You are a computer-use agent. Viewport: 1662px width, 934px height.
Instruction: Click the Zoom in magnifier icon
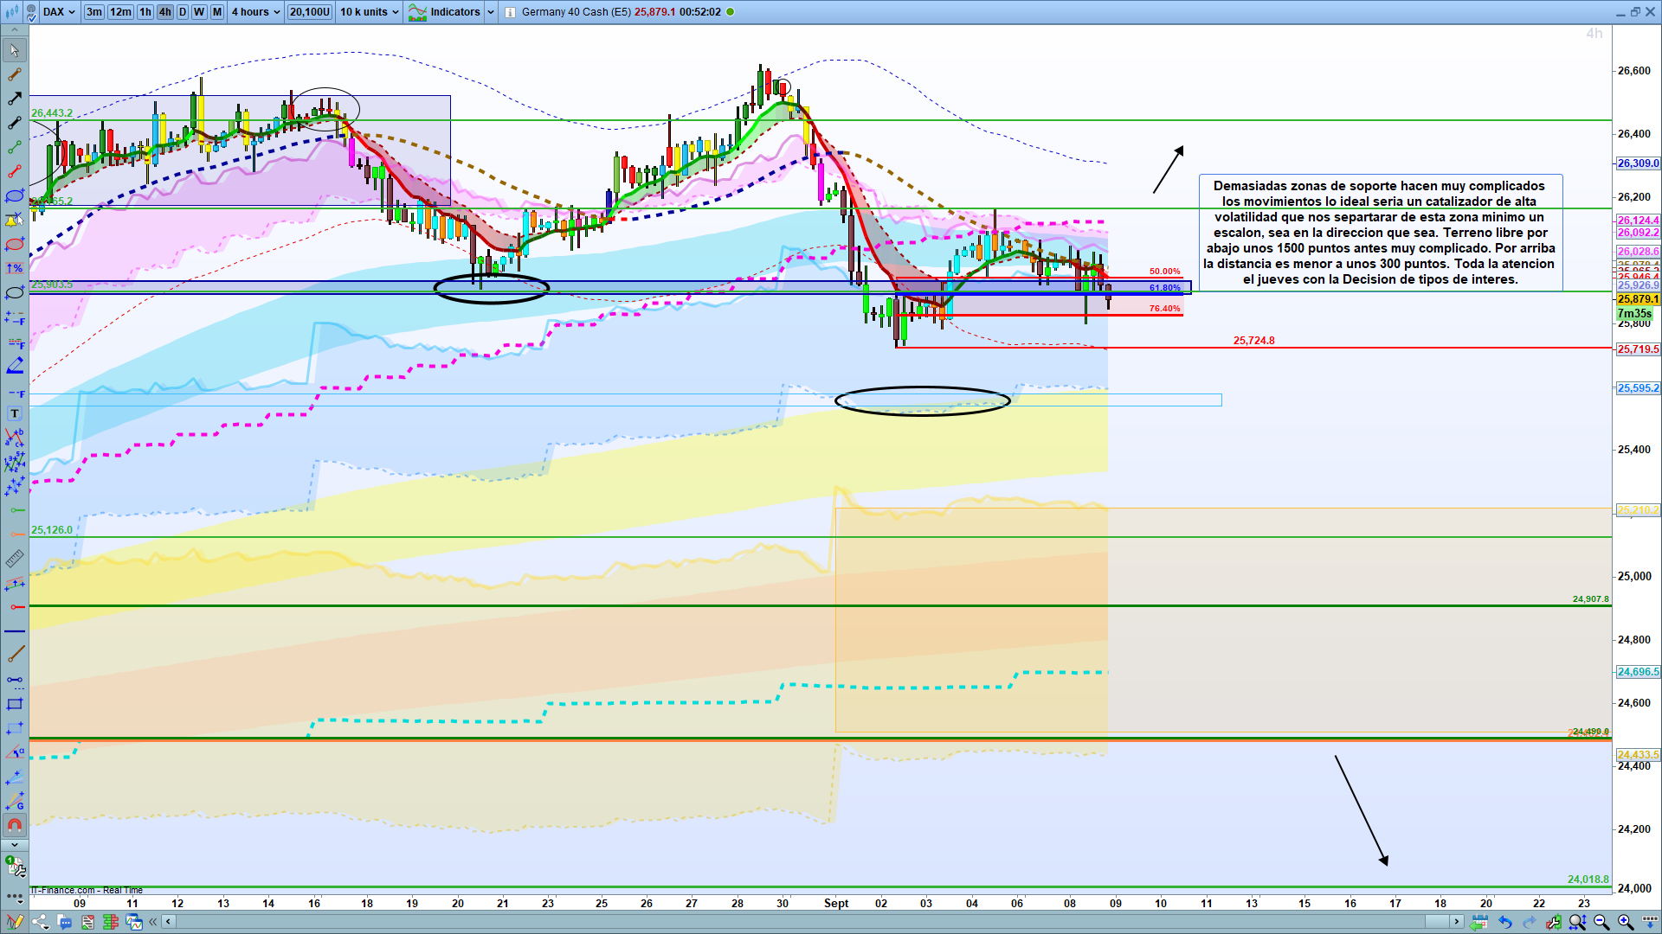point(1626,922)
